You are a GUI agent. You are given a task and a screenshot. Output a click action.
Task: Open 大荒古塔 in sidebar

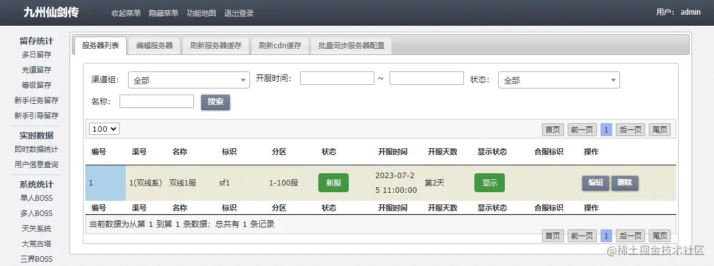37,243
